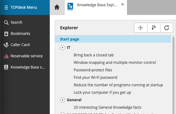Open 'Lock your computer if you get up'

pyautogui.click(x=102, y=93)
